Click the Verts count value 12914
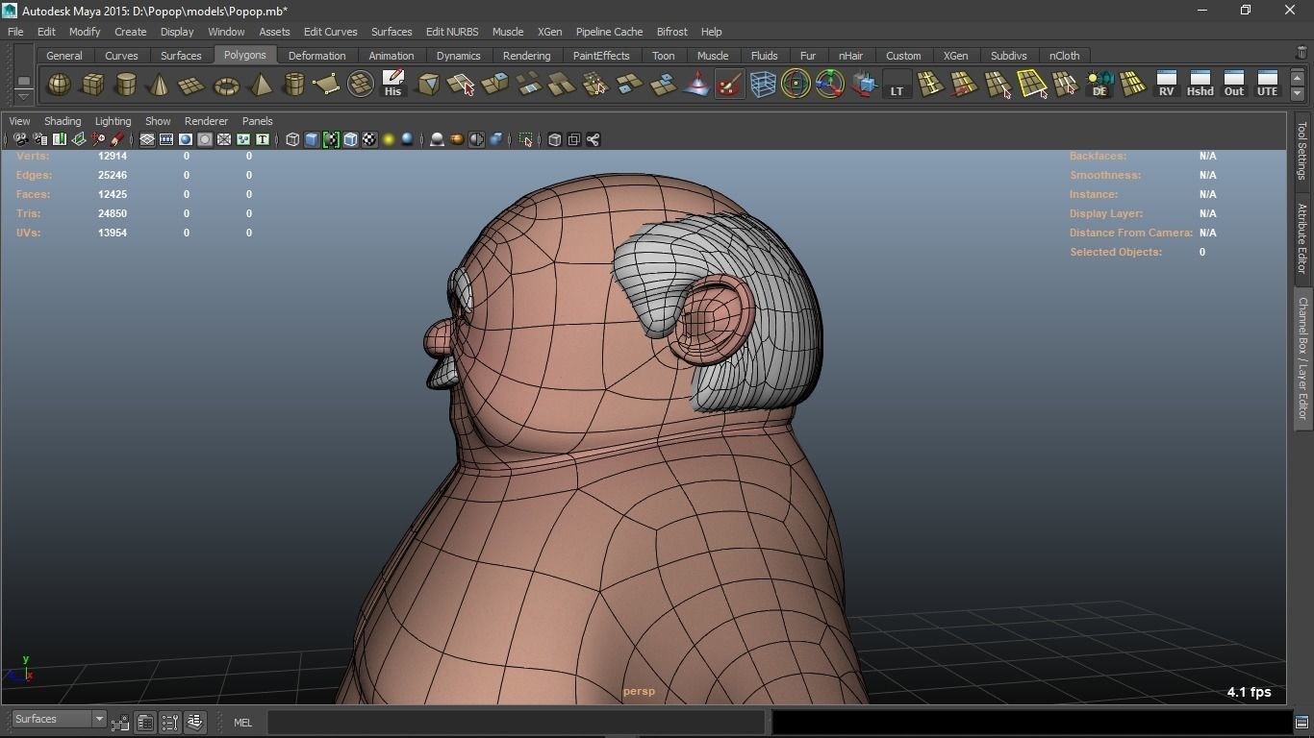Viewport: 1314px width, 738px height. tap(113, 156)
